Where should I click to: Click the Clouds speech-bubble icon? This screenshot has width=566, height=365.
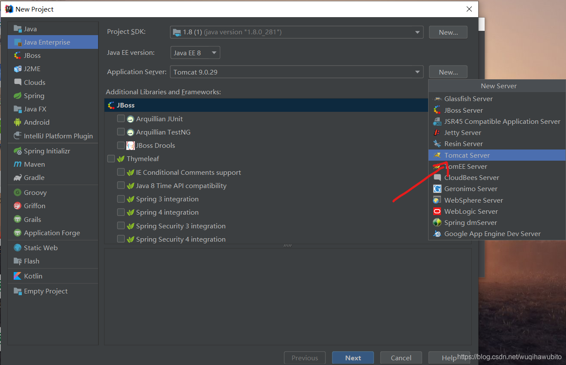click(x=18, y=82)
